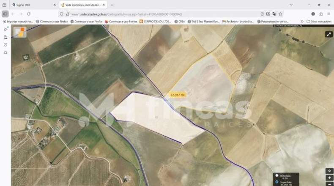This screenshot has width=334, height=186.
Task: Show more bookmarks with the chevron
Action: pos(302,22)
